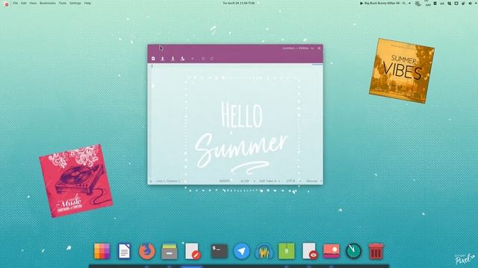Open the View menu in the top bar
This screenshot has width=478, height=268.
[33, 3]
